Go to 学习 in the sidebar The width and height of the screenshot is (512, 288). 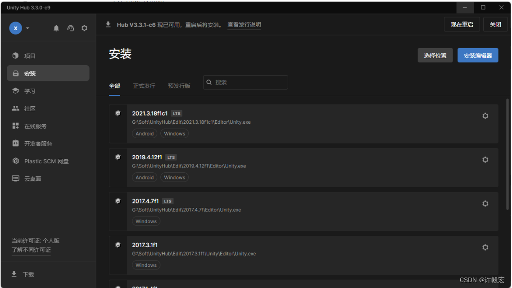point(48,91)
